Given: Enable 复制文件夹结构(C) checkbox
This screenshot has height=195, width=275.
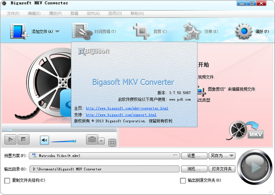Looking at the screenshot, I should 7,181.
